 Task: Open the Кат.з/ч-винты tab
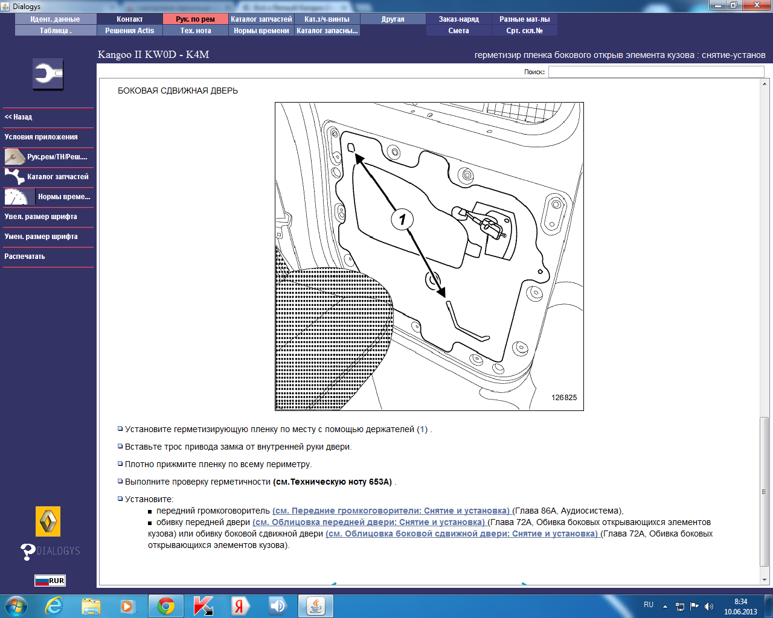(x=327, y=19)
